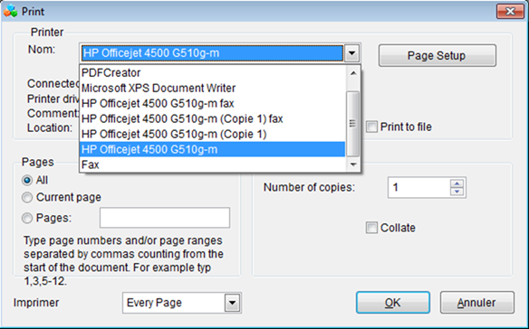Image resolution: width=529 pixels, height=329 pixels.
Task: Select HP Officejet 4500 G510g-m (Copie 1)
Action: point(213,134)
